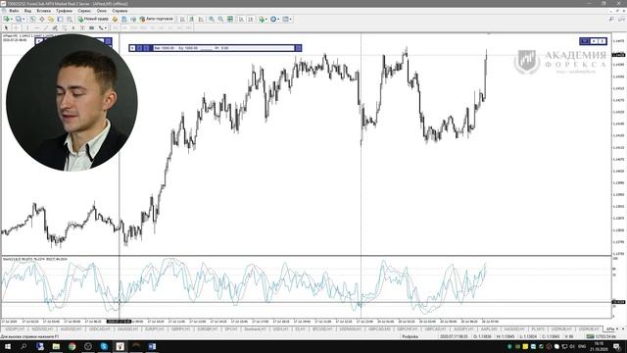Viewport: 627px width, 353px height.
Task: Open the Templates toolbar button
Action: point(285,19)
